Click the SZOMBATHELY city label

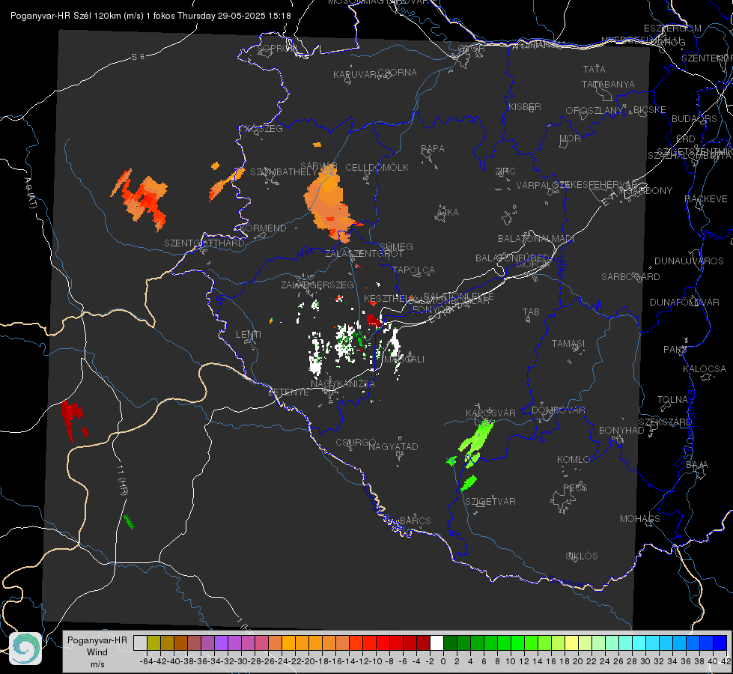click(283, 172)
